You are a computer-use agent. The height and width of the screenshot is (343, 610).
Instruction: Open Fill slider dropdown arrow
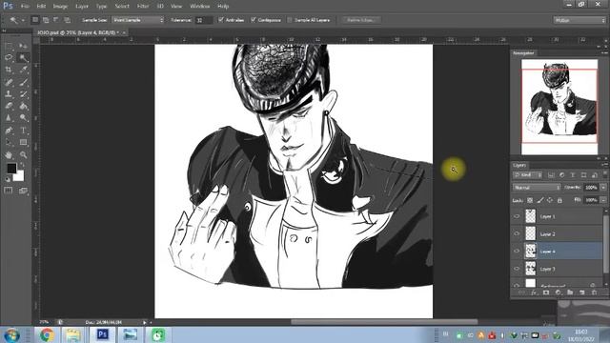(603, 200)
